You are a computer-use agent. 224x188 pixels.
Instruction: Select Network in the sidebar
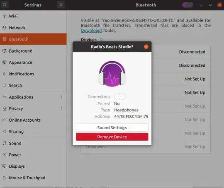pyautogui.click(x=33, y=27)
